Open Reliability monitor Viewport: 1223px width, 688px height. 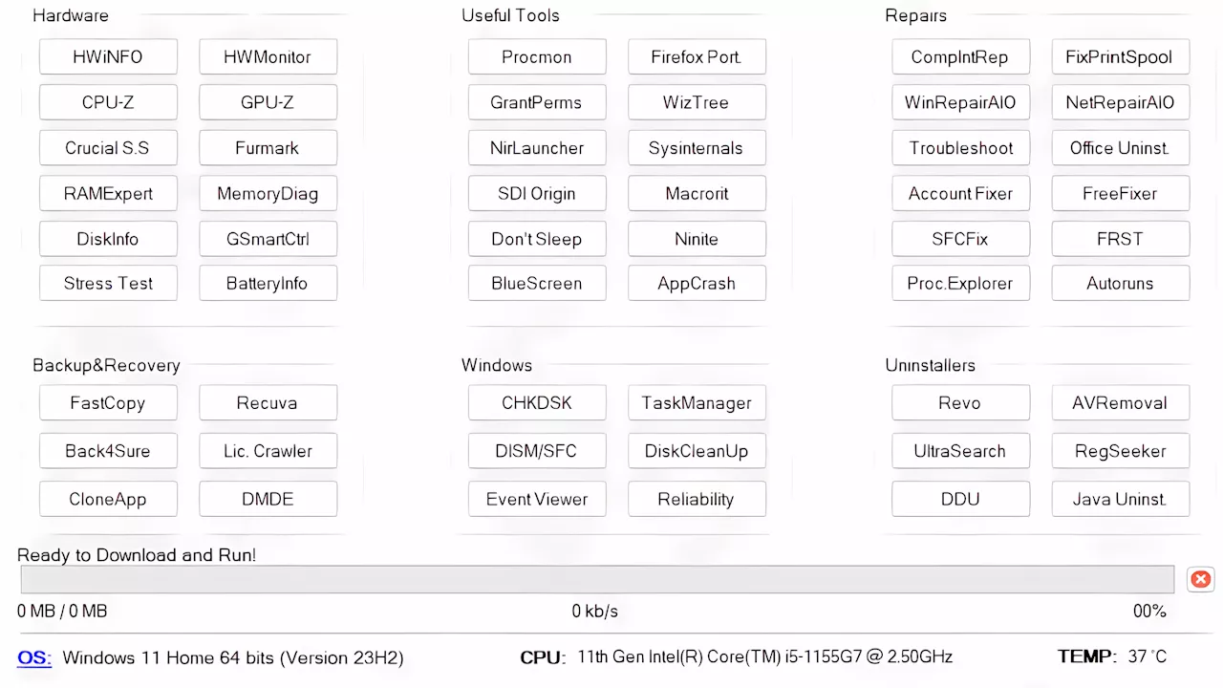697,499
